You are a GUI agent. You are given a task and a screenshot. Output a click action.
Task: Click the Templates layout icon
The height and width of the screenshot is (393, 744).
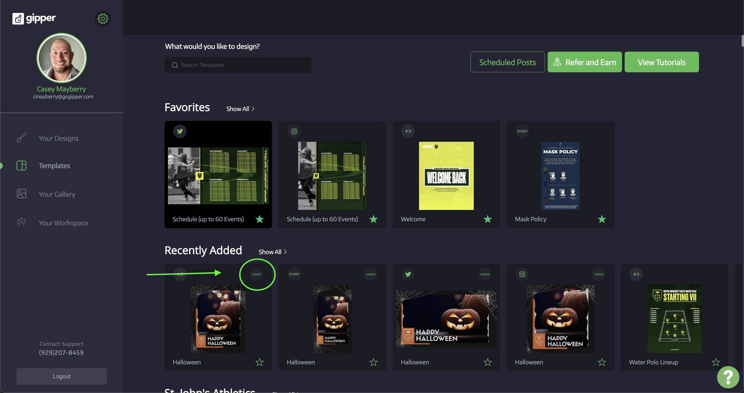(x=21, y=166)
